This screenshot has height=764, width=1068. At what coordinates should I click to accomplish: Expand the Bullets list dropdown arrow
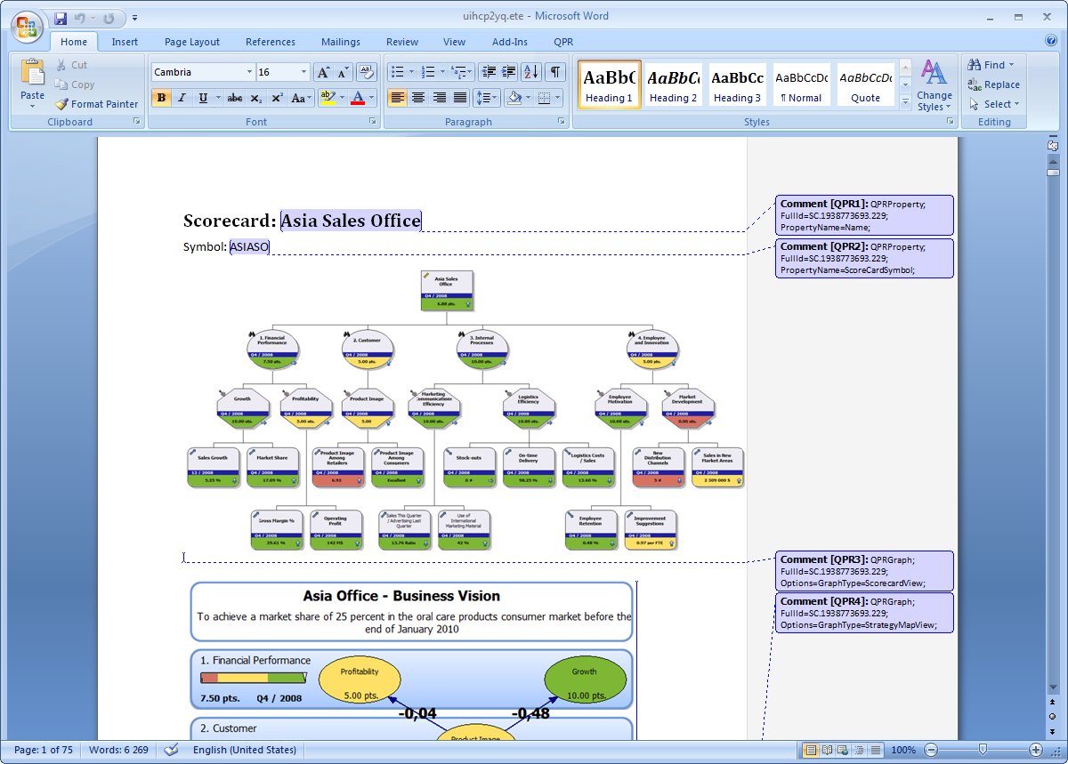point(410,72)
